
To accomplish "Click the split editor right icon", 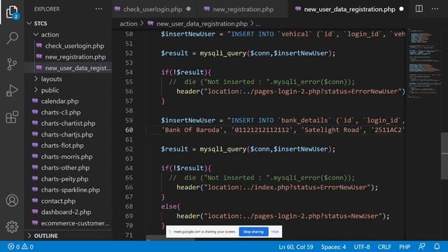I will click(419, 9).
